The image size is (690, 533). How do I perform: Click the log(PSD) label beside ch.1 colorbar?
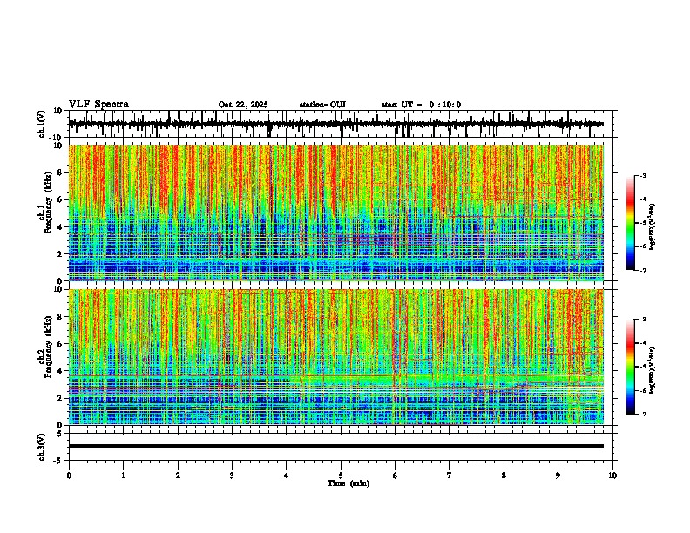[x=653, y=227]
